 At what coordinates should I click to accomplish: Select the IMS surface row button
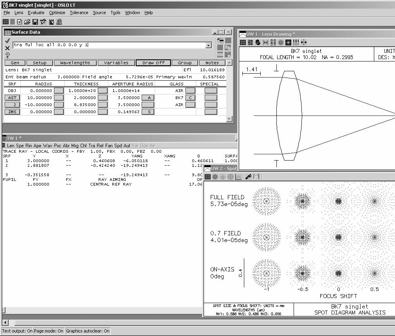[12, 112]
